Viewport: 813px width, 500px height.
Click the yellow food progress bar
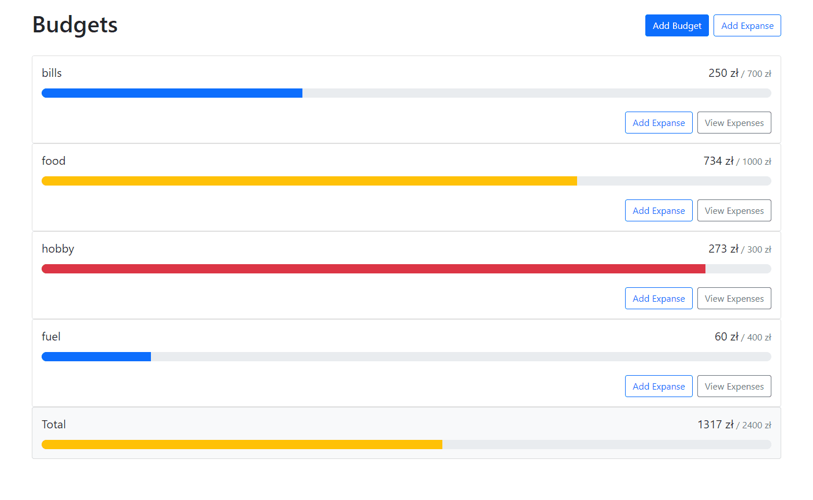click(x=309, y=181)
